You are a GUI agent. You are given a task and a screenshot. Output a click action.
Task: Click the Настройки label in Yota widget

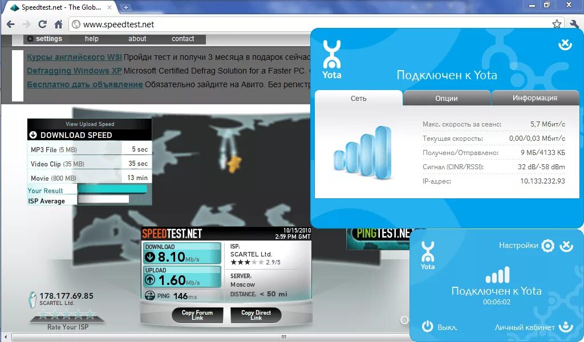[x=518, y=246]
